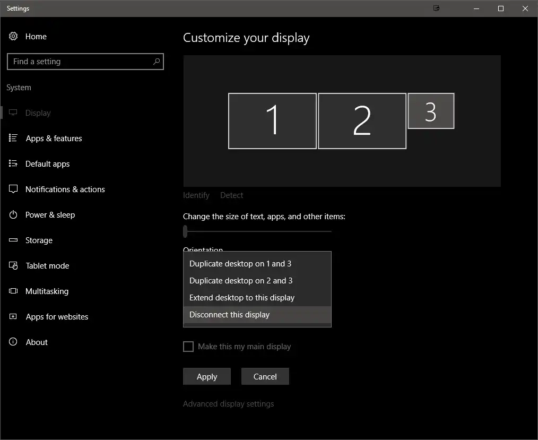Open Advanced display settings

[x=228, y=403]
